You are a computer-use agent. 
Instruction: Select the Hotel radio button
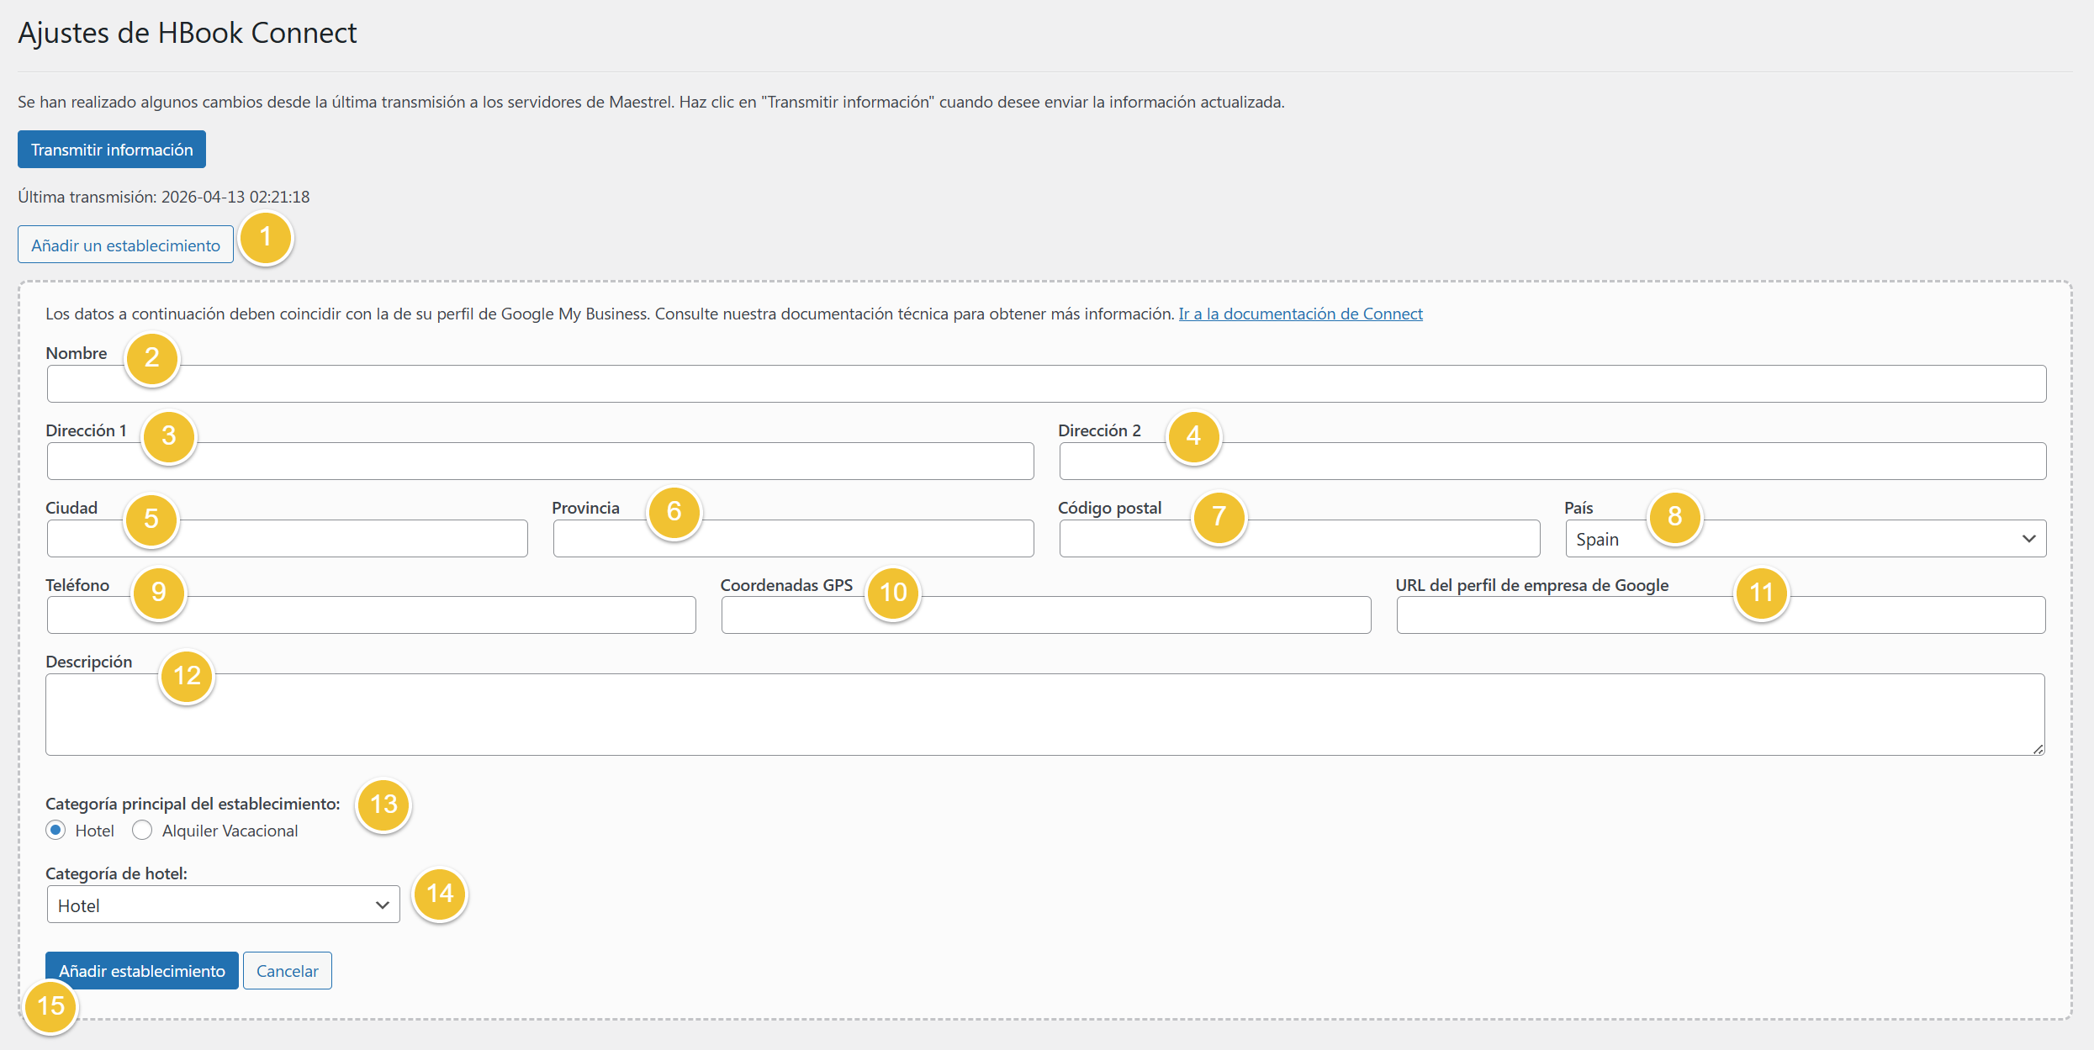56,831
